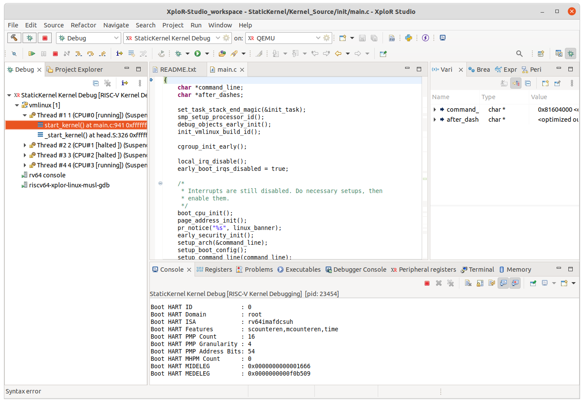Click the Step Over icon
The image size is (584, 403).
coord(90,53)
